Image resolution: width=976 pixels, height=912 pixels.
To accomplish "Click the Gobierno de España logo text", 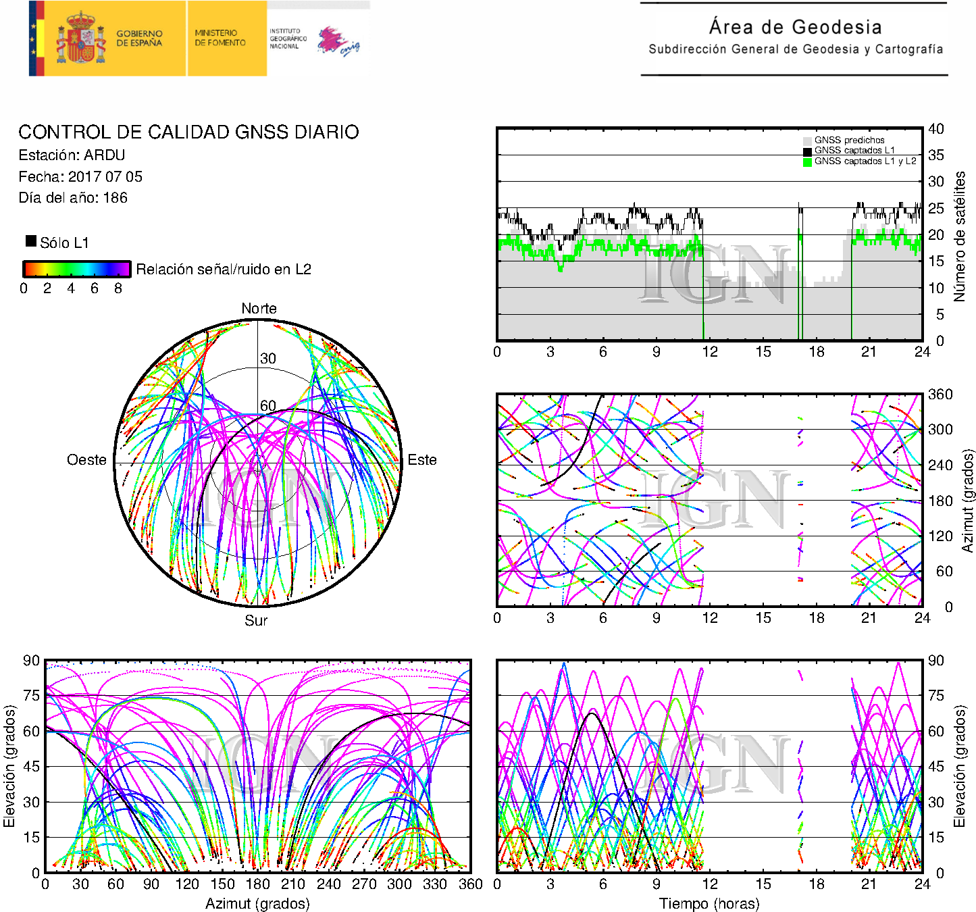I will [139, 38].
